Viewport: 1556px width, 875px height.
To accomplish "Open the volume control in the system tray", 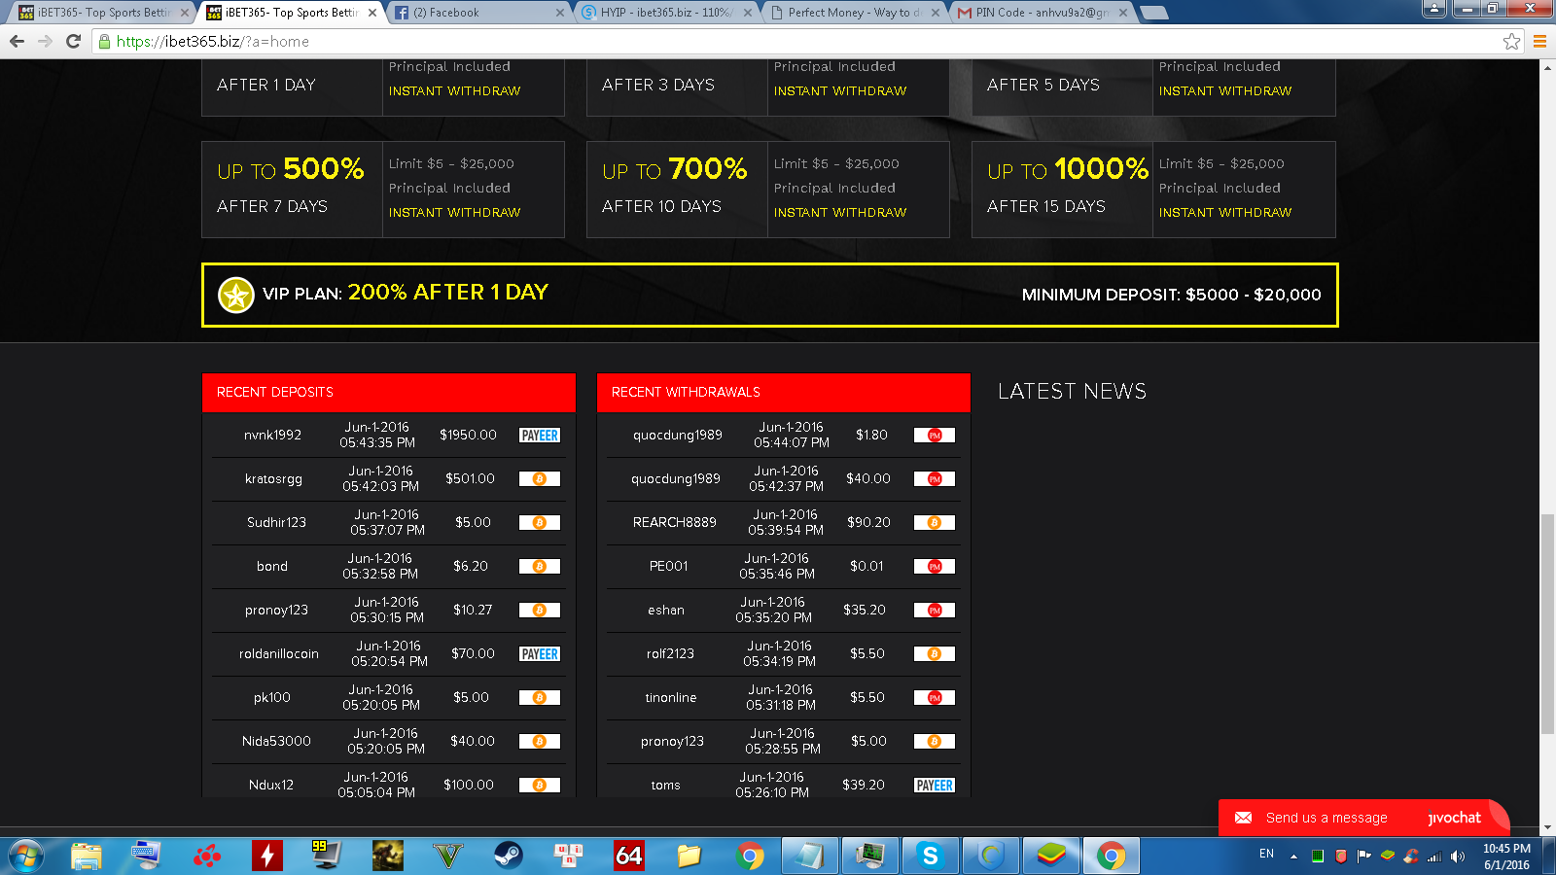I will click(1457, 857).
